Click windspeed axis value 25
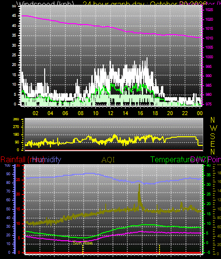Screen dimensions: 221x259 pyautogui.click(x=14, y=55)
